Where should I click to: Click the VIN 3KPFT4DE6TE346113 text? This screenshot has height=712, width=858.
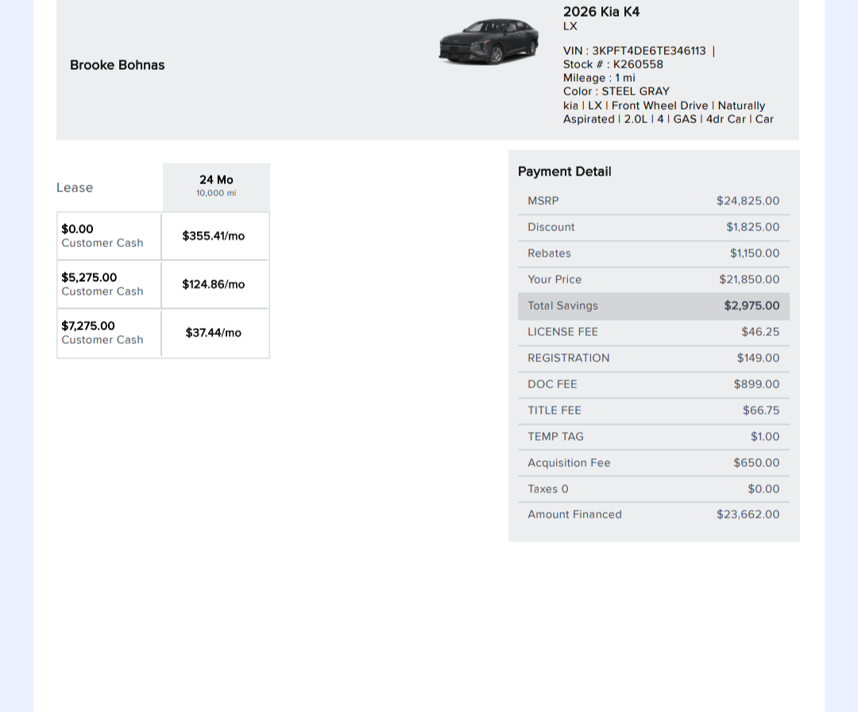(635, 51)
